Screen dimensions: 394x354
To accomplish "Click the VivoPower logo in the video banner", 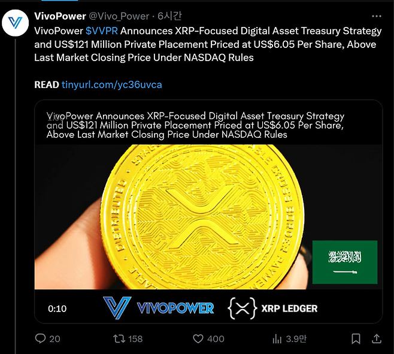I will pyautogui.click(x=159, y=308).
